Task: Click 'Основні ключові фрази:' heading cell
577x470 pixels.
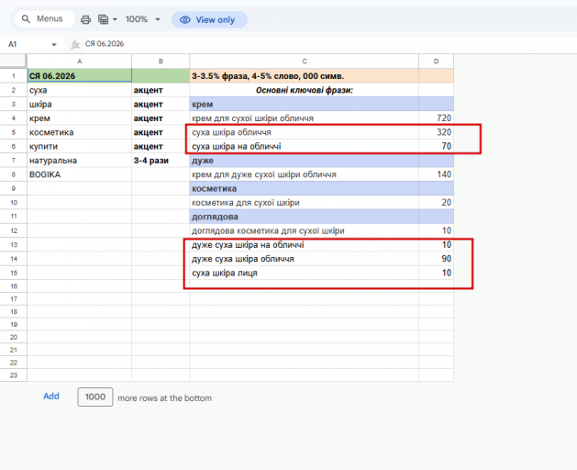Action: click(305, 90)
